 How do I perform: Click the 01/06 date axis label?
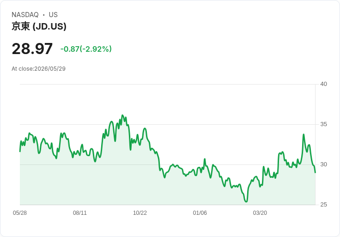(x=200, y=213)
